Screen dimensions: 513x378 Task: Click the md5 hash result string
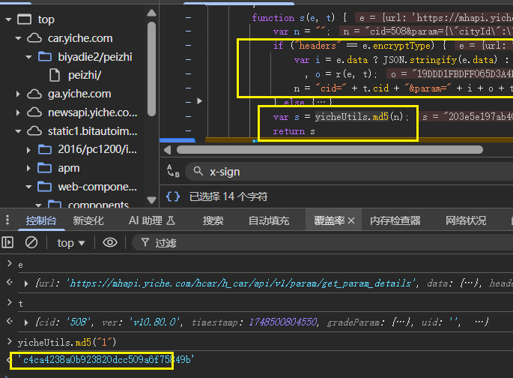point(106,360)
